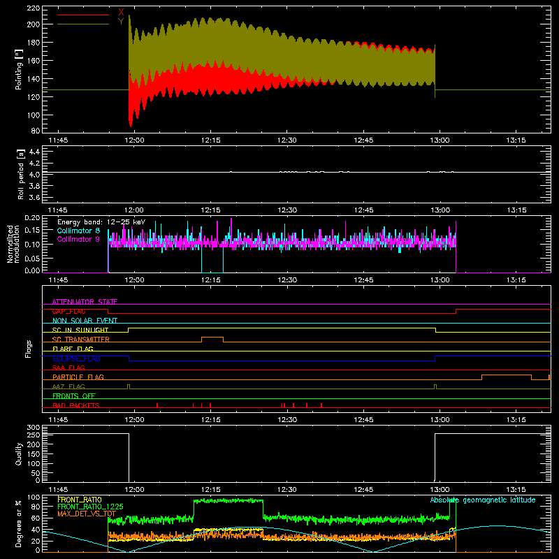Select the Absolute geomagnetic latitude label
Screen dimensions: 559x559
483,500
